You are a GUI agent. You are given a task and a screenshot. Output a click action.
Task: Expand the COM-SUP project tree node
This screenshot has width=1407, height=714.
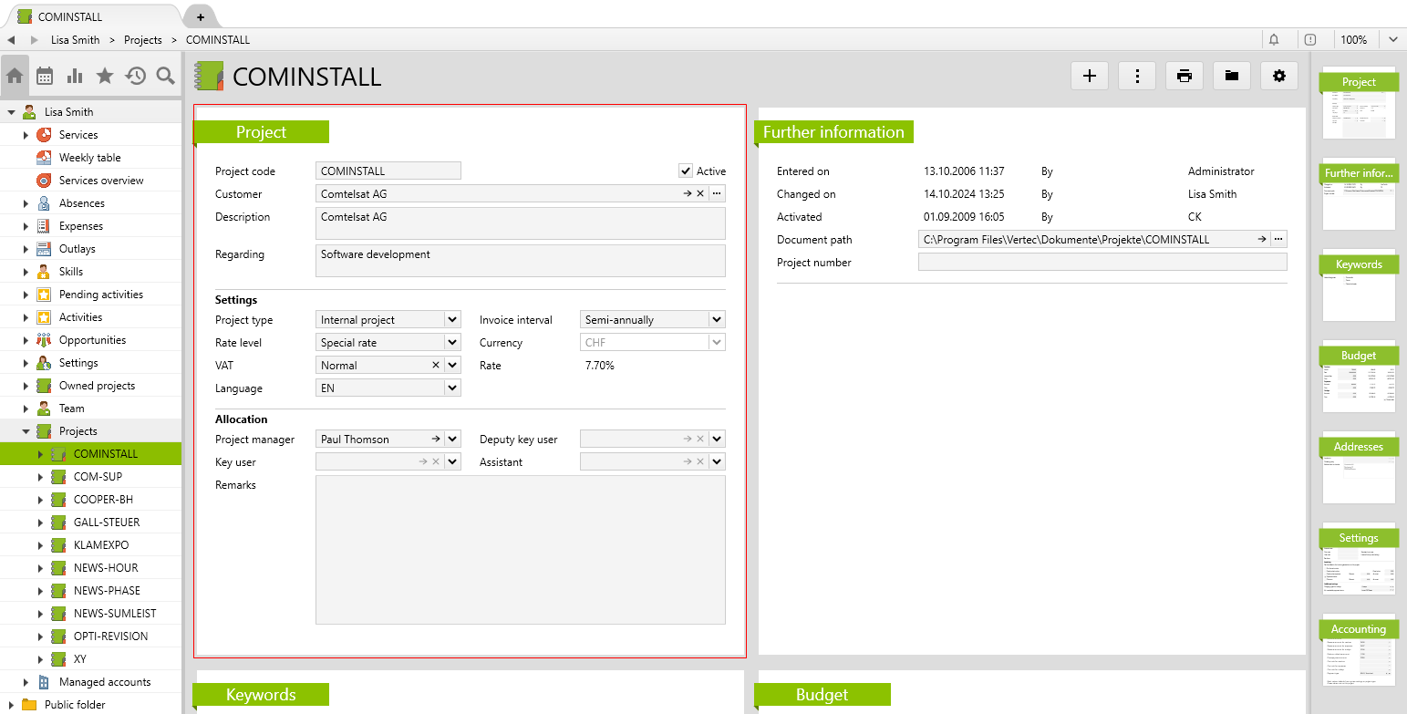(x=40, y=477)
